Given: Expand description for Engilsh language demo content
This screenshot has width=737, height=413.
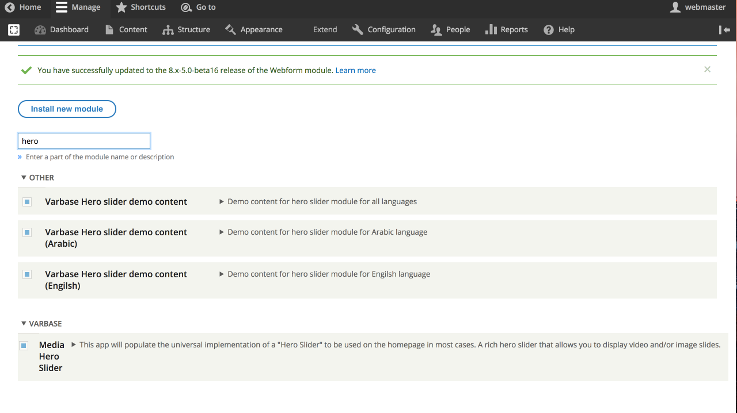Looking at the screenshot, I should coord(325,274).
